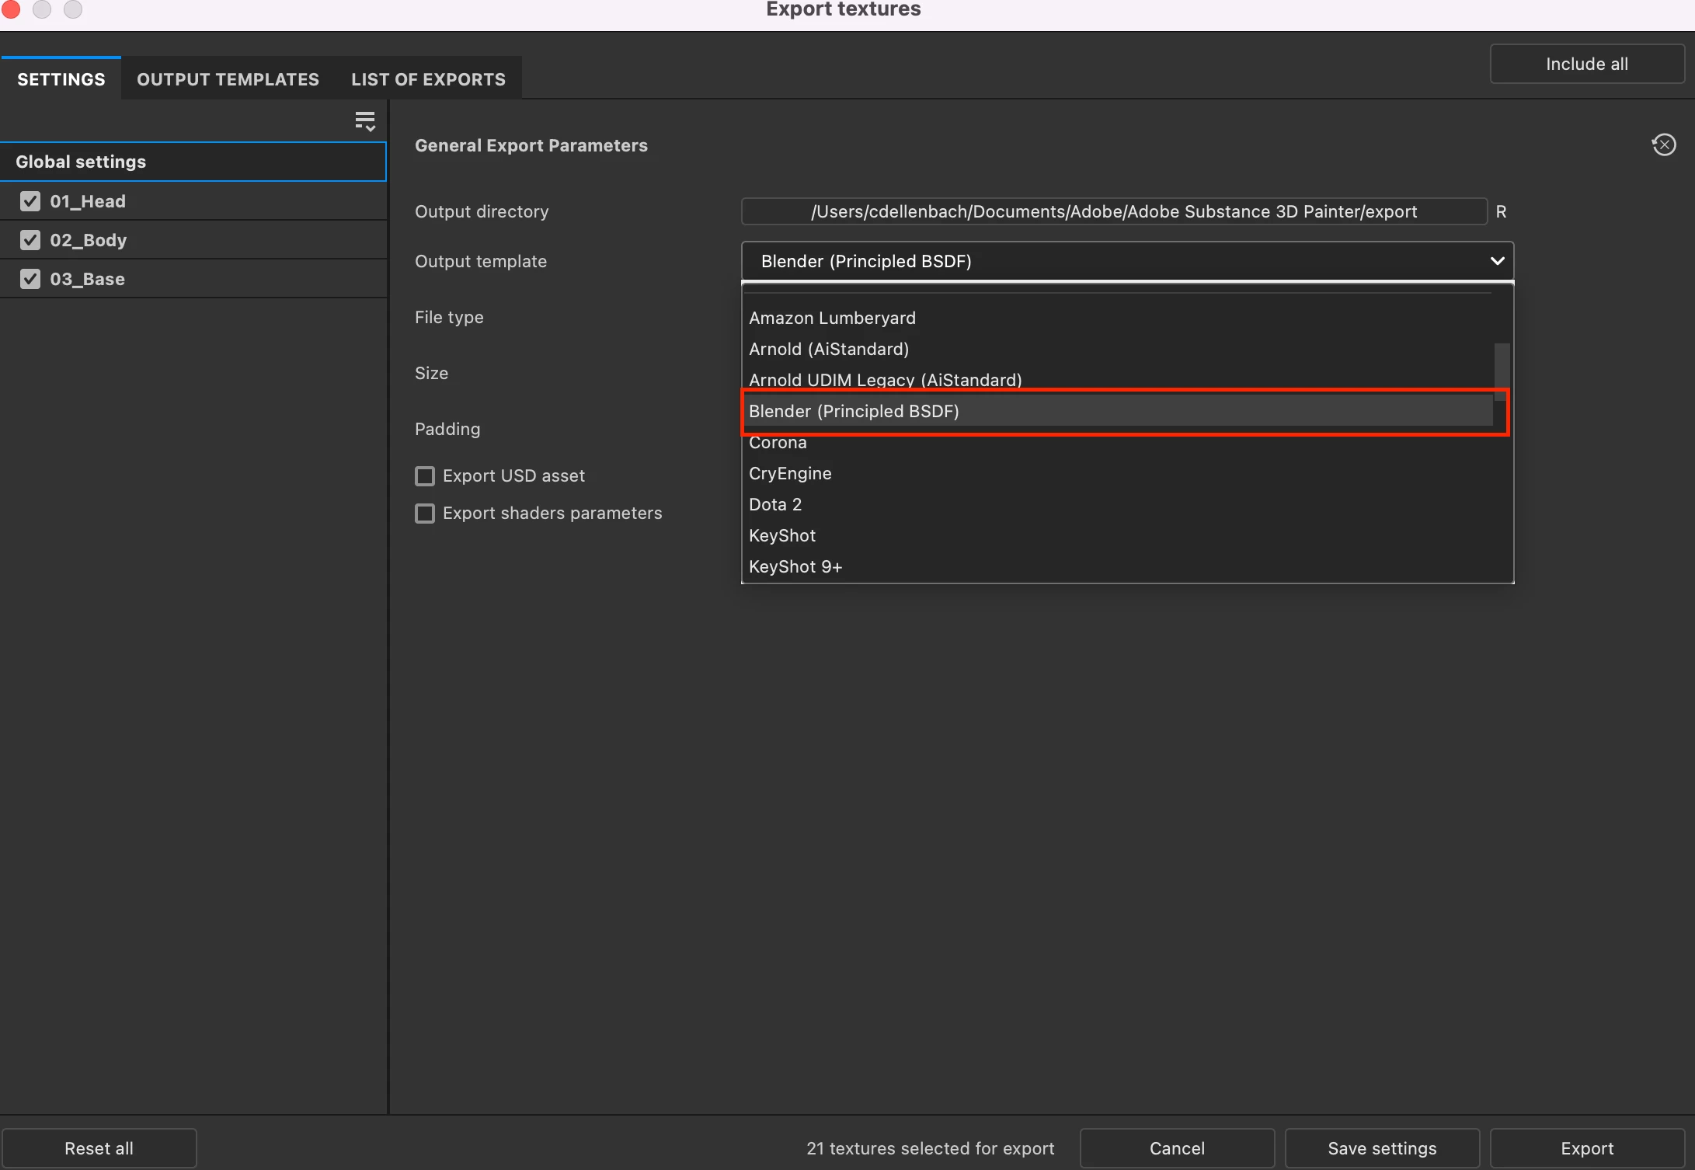Screen dimensions: 1695x1170
Task: Uncheck the 02_Body texture set
Action: click(30, 240)
